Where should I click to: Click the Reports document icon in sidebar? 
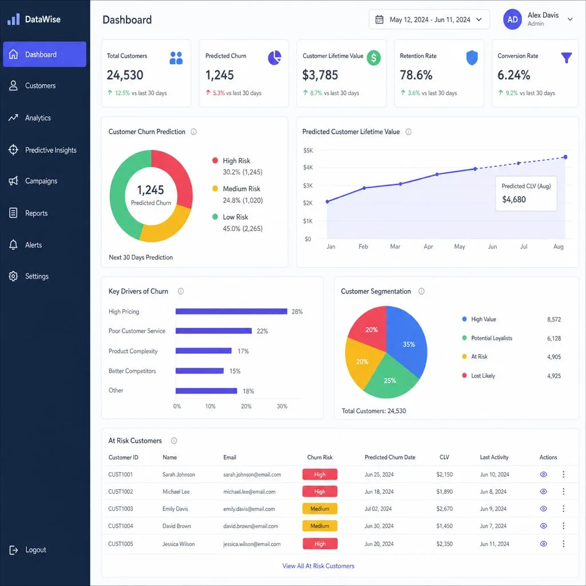(14, 213)
